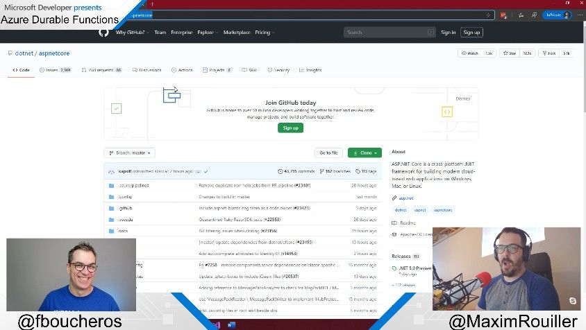Viewport: 586px width, 330px height.
Task: Open the branches count link
Action: pyautogui.click(x=335, y=171)
